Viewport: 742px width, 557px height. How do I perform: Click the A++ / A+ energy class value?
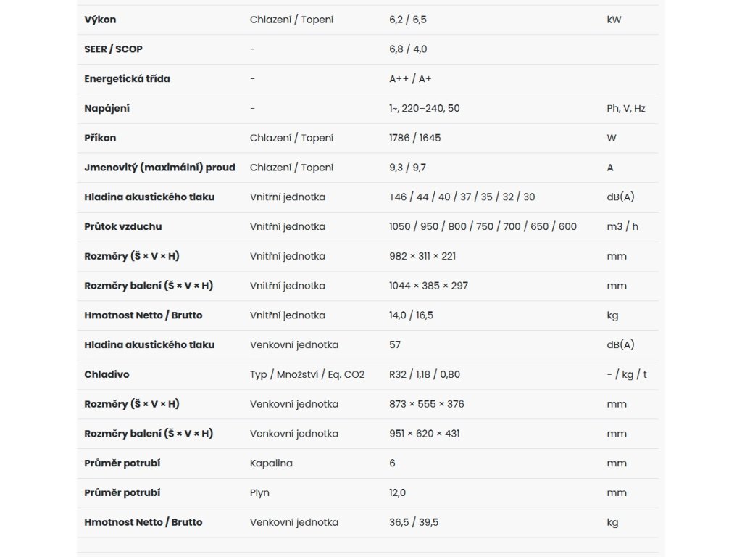click(410, 78)
